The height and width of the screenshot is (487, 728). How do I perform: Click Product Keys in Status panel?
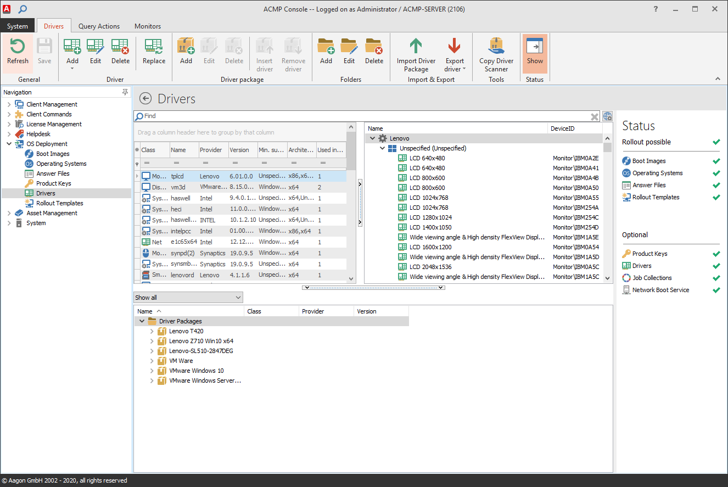pyautogui.click(x=649, y=254)
